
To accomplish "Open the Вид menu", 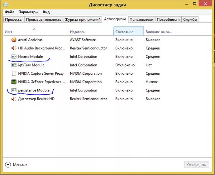I will tap(46, 12).
